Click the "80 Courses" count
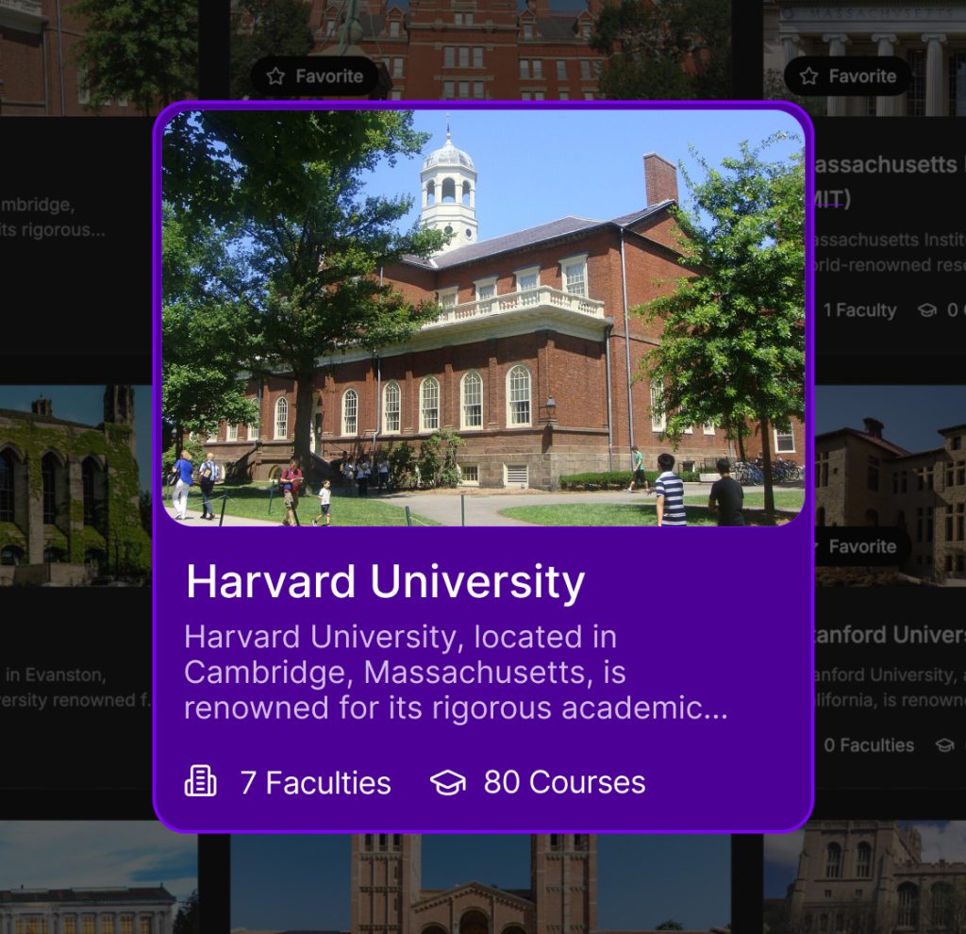 click(564, 782)
